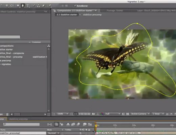Enable frame blending for the composition
Image resolution: width=176 pixels, height=135 pixels.
pos(73,124)
